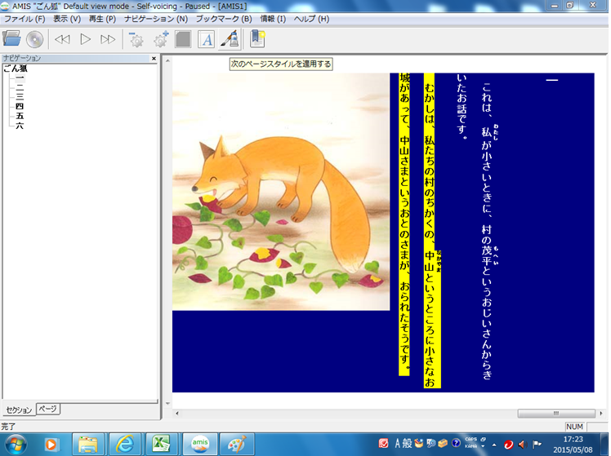Click the horizontal scrollbar thumb

[x=556, y=414]
